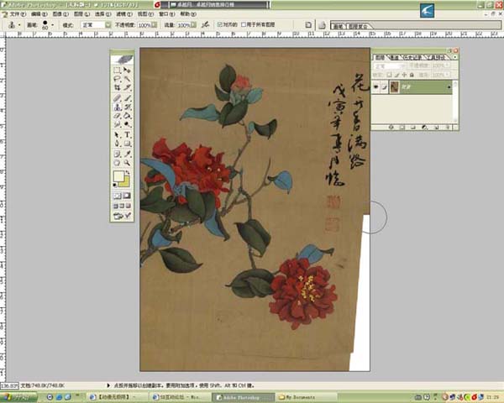This screenshot has height=403, width=504.
Task: Select the Notes tool
Action: point(117,154)
